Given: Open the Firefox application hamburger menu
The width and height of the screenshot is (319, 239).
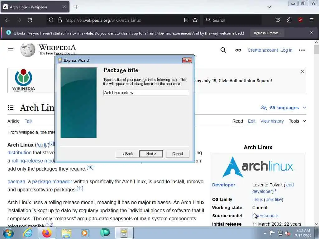Looking at the screenshot, I should coord(312,20).
